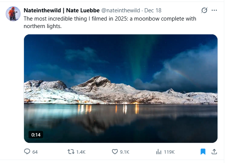Click the 9.1K likes count
Image resolution: width=231 pixels, height=163 pixels.
click(125, 152)
